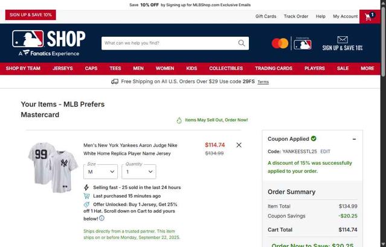
Task: Click the MLB Shop logo
Action: [49, 43]
